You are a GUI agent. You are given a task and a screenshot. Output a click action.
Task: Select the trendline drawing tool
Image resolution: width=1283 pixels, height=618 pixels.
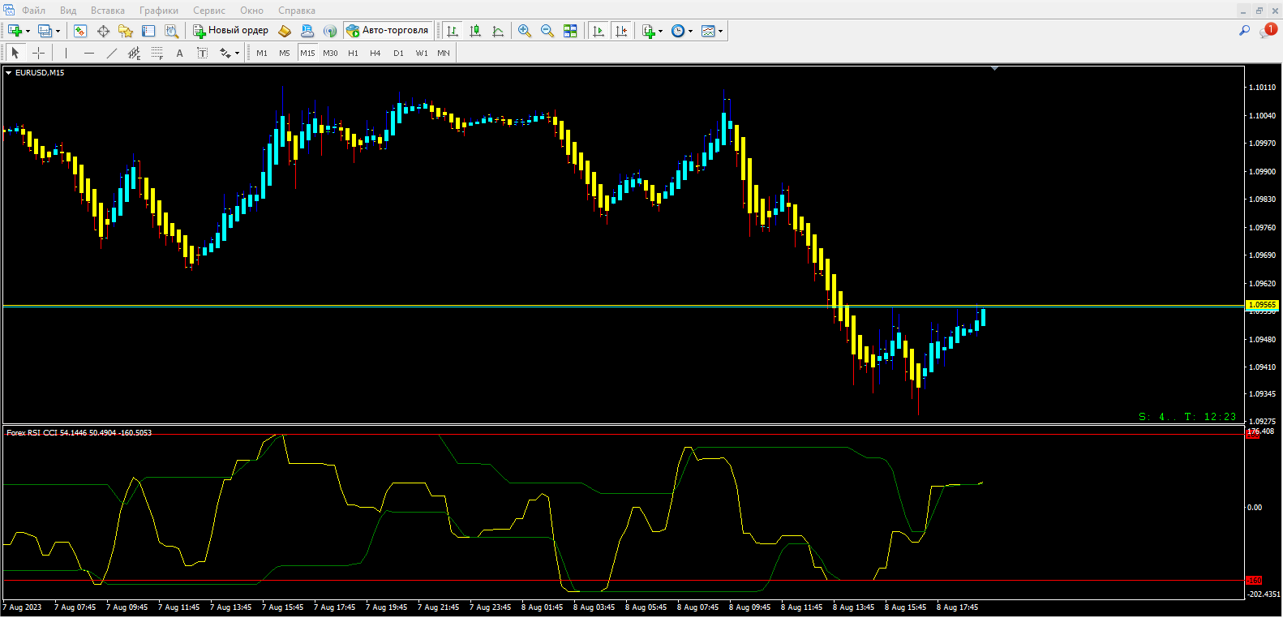coord(112,53)
